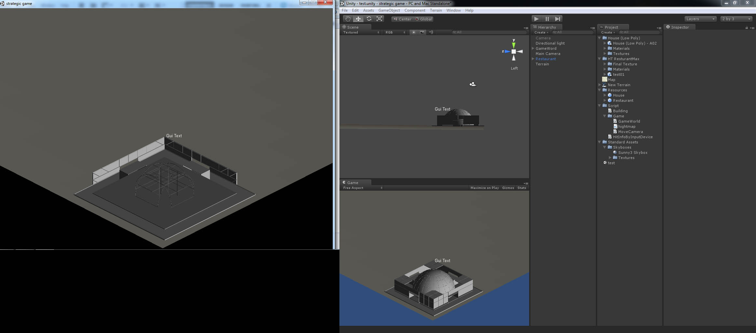This screenshot has width=756, height=333.
Task: Click Gizmos in the Game view
Action: point(508,188)
